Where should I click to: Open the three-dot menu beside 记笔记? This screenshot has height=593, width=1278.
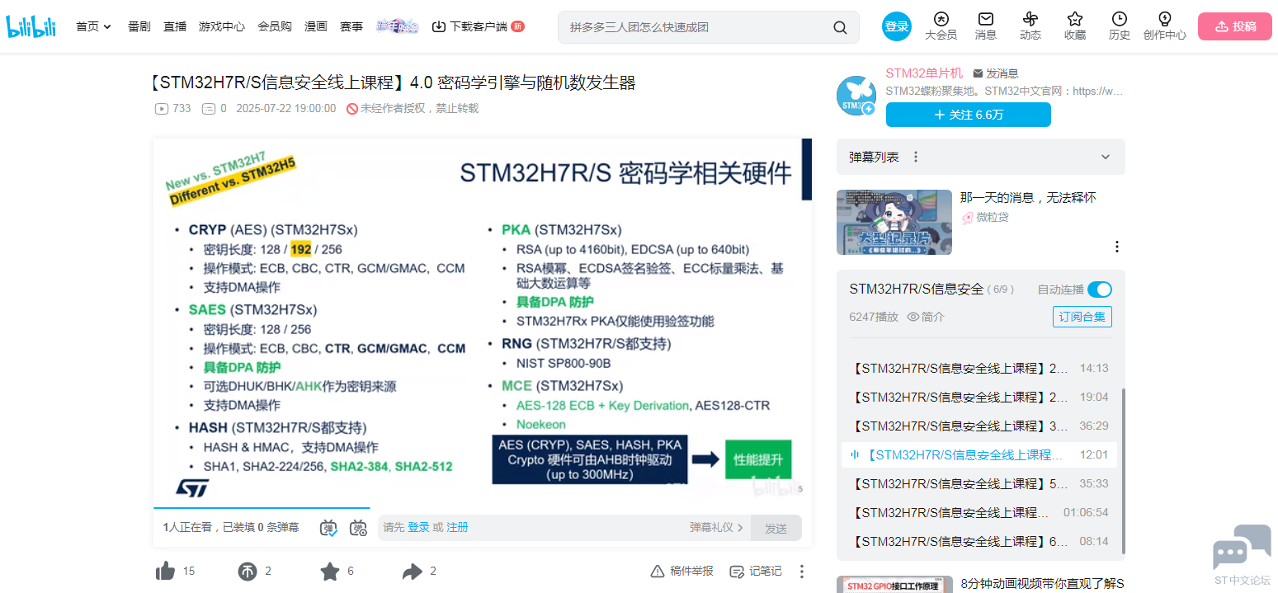pyautogui.click(x=801, y=571)
